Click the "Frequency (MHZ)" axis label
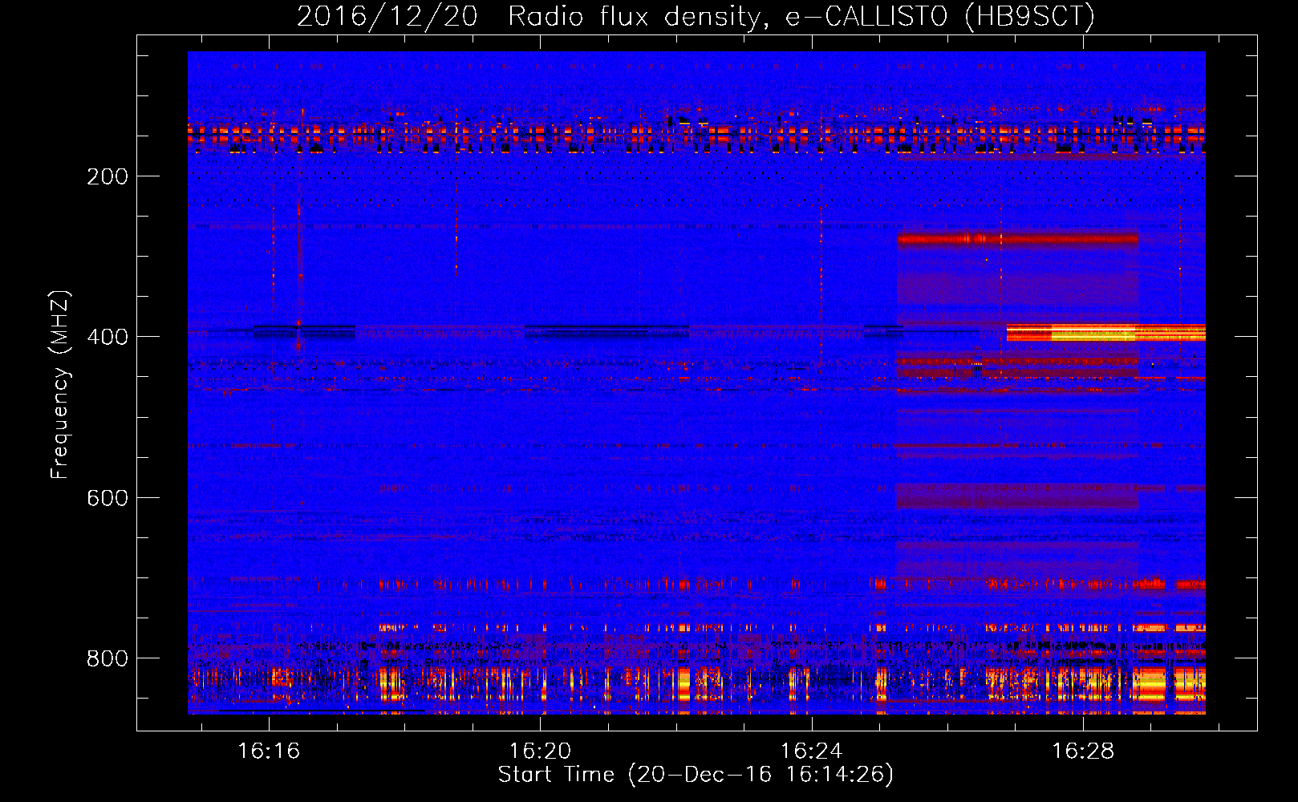 tap(60, 385)
